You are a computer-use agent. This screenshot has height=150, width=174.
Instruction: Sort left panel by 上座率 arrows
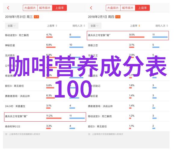pos(56,26)
